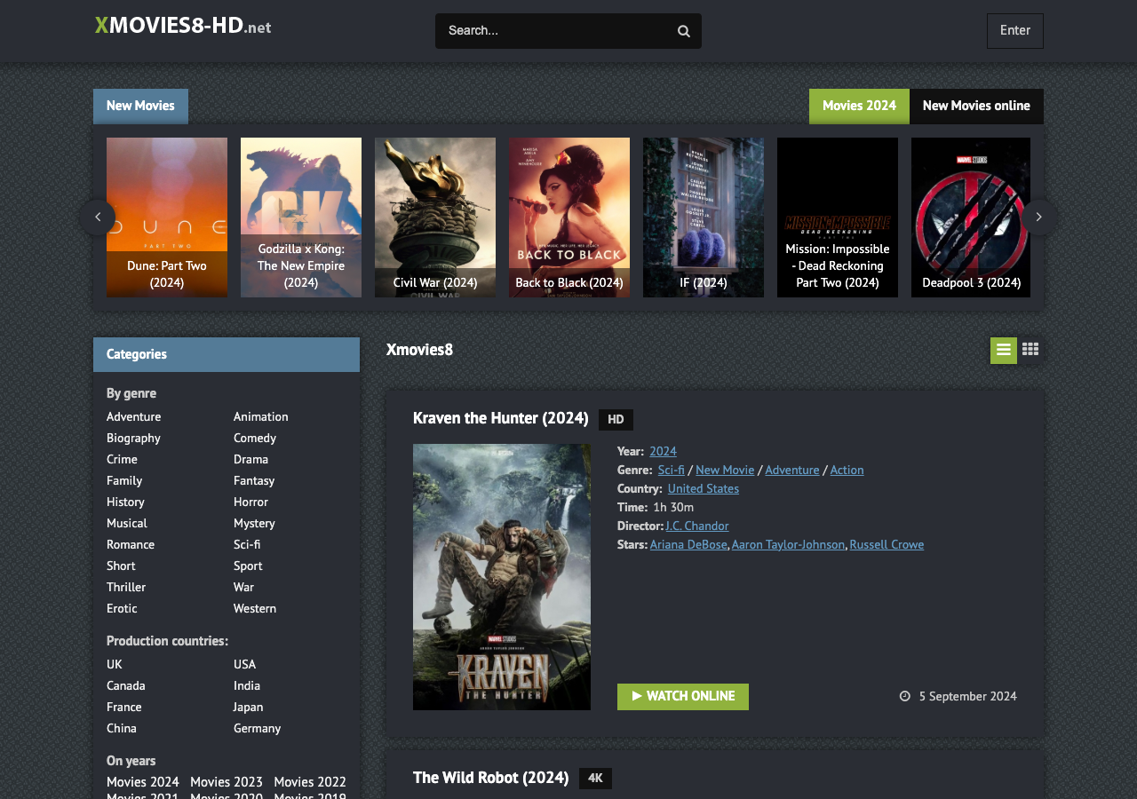
Task: Select the list view icon
Action: (x=1003, y=350)
